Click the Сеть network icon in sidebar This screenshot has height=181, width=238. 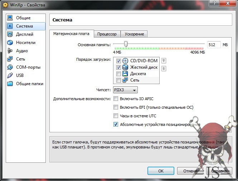tap(10, 59)
